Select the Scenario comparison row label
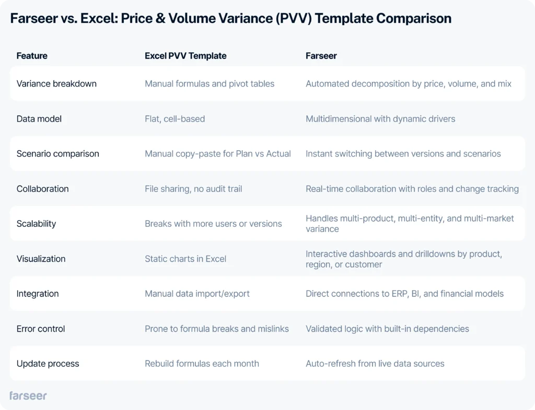 tap(58, 154)
